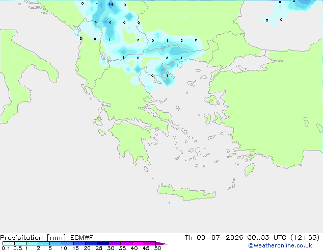Choose the 25–30 mm dark blue swatch
Screen dimensions: 323x250
[103, 243]
